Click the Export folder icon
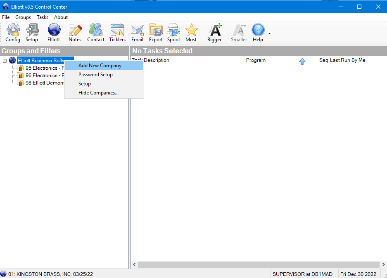The image size is (387, 278). point(156,33)
